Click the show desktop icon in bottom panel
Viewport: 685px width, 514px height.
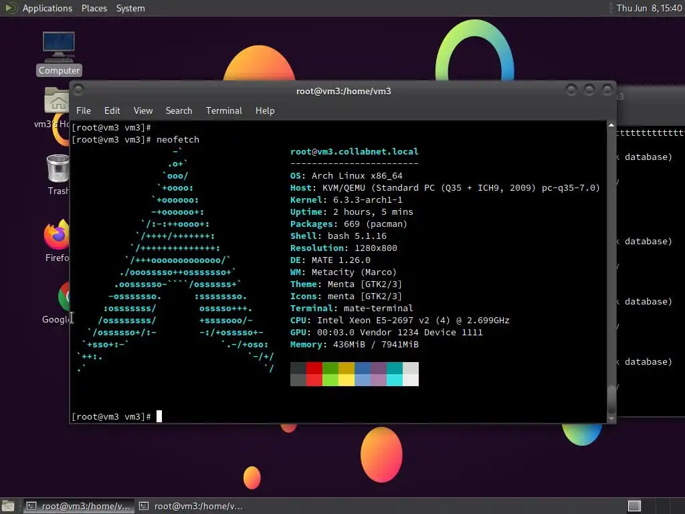8,506
